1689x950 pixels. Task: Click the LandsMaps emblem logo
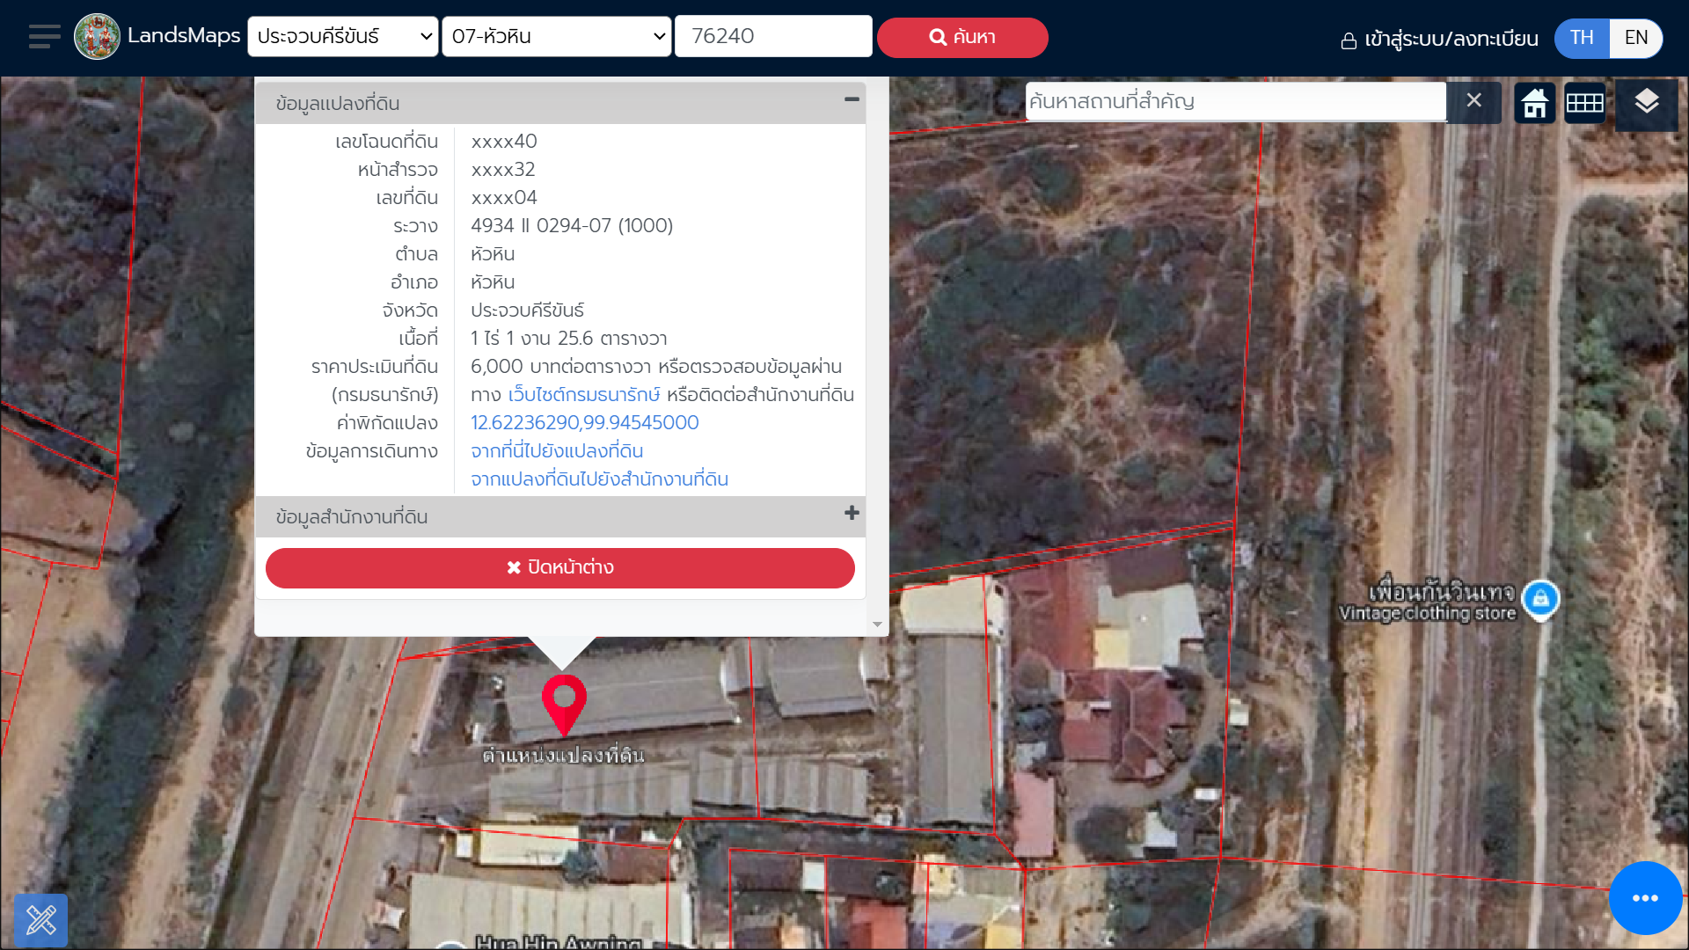pyautogui.click(x=97, y=37)
